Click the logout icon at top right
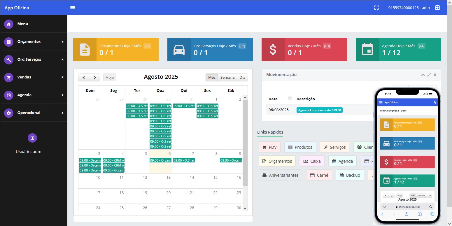This screenshot has height=226, width=452. [437, 8]
